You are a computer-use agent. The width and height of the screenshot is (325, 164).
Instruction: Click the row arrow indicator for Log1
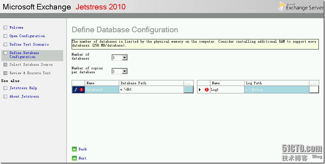tap(200, 90)
